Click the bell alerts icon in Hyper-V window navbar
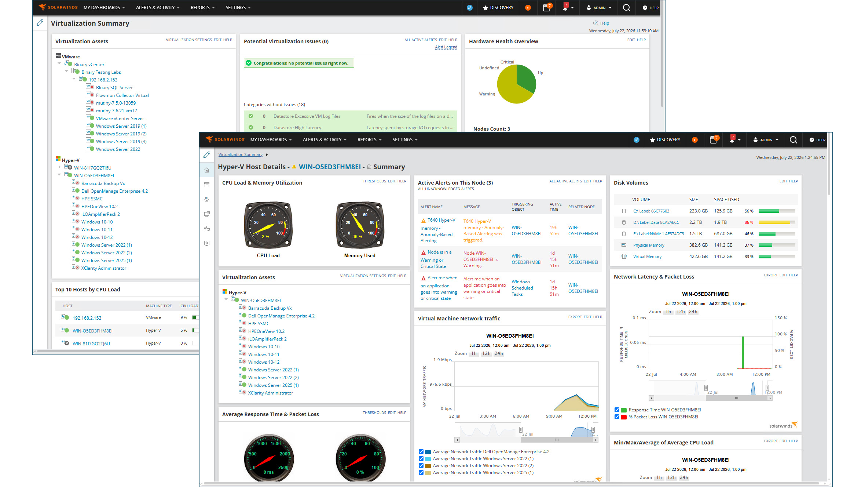Screen dimensions: 865x487 pyautogui.click(x=732, y=139)
